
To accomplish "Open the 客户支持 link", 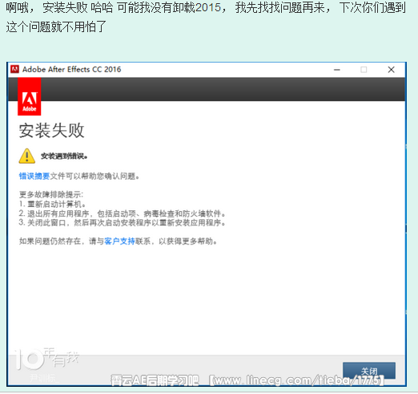I will (x=119, y=241).
